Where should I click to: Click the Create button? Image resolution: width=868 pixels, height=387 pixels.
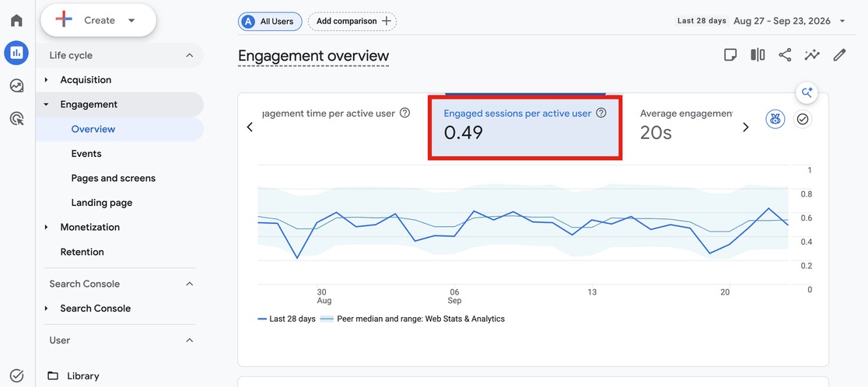[99, 20]
